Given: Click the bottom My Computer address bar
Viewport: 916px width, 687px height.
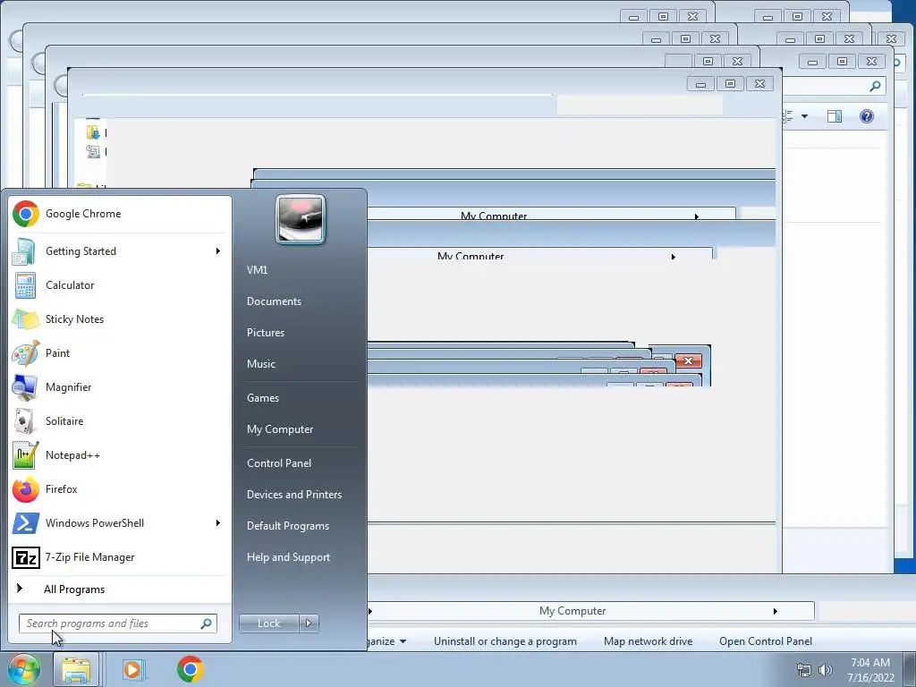Looking at the screenshot, I should pyautogui.click(x=590, y=611).
